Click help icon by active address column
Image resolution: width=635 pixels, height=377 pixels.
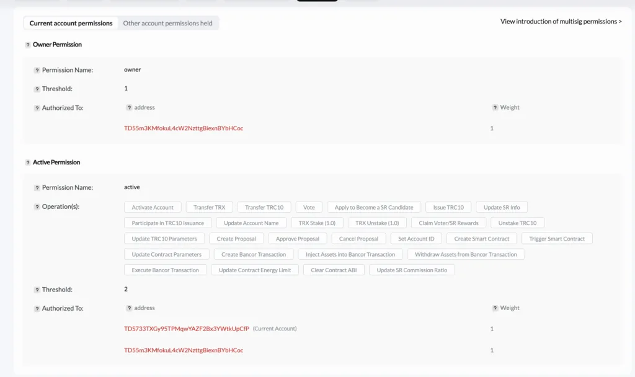[x=129, y=308]
